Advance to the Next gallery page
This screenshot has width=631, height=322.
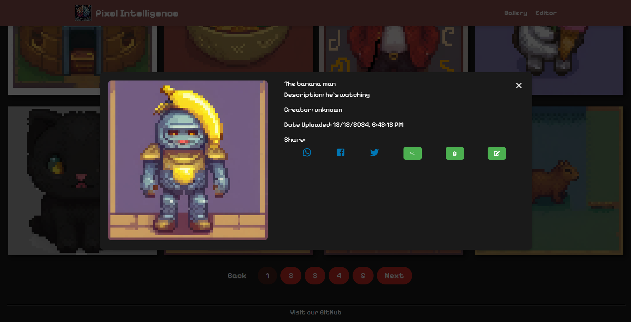tap(394, 276)
